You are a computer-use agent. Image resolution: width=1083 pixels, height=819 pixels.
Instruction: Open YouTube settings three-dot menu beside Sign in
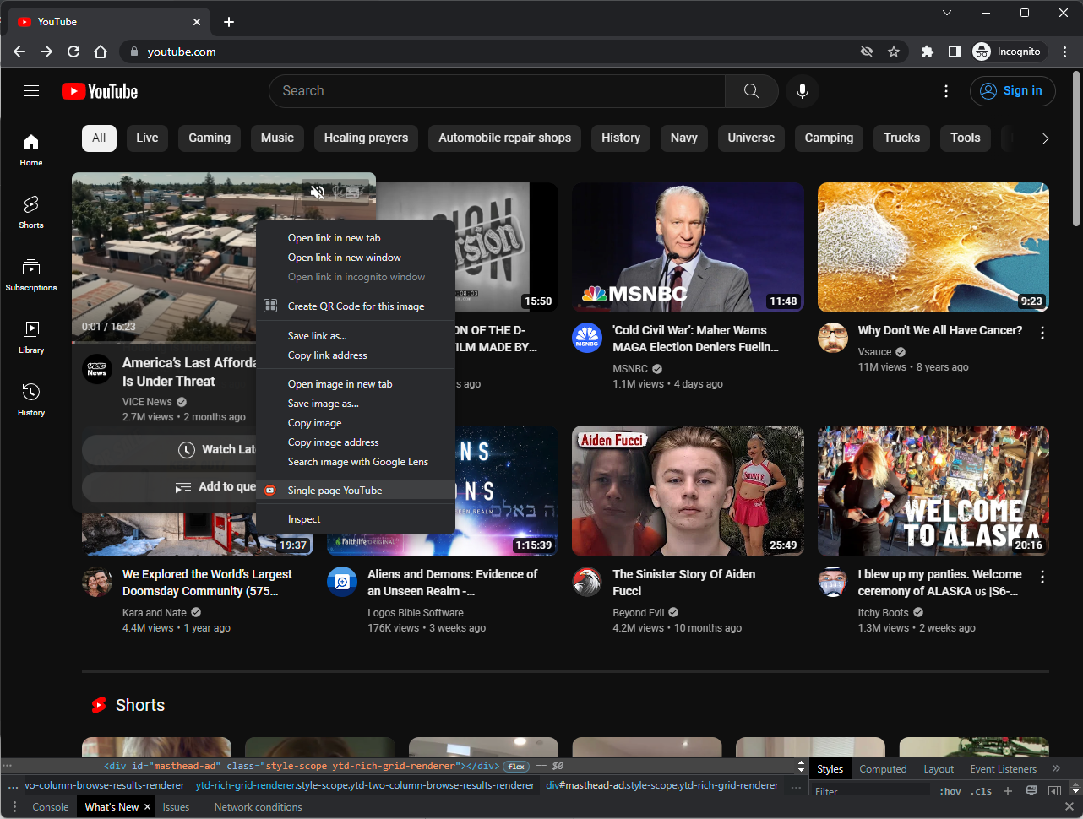(x=946, y=91)
